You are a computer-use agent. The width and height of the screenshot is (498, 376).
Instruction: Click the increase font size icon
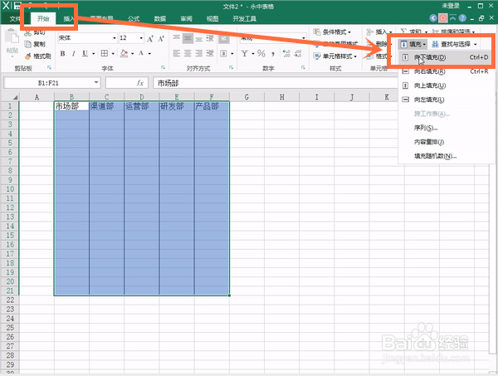point(150,39)
